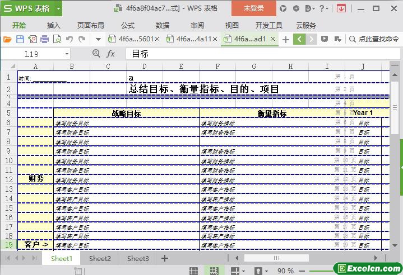This screenshot has width=403, height=275.
Task: Select all cells via the corner triangle
Action: click(12, 66)
